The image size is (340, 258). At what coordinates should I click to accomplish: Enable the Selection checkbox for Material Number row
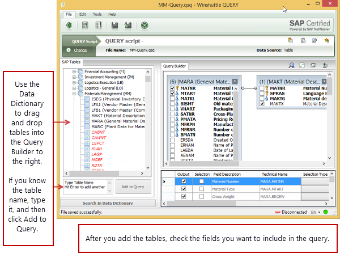pos(202,181)
